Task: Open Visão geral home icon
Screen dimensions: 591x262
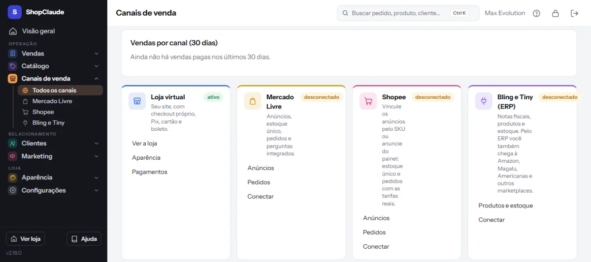Action: point(13,31)
